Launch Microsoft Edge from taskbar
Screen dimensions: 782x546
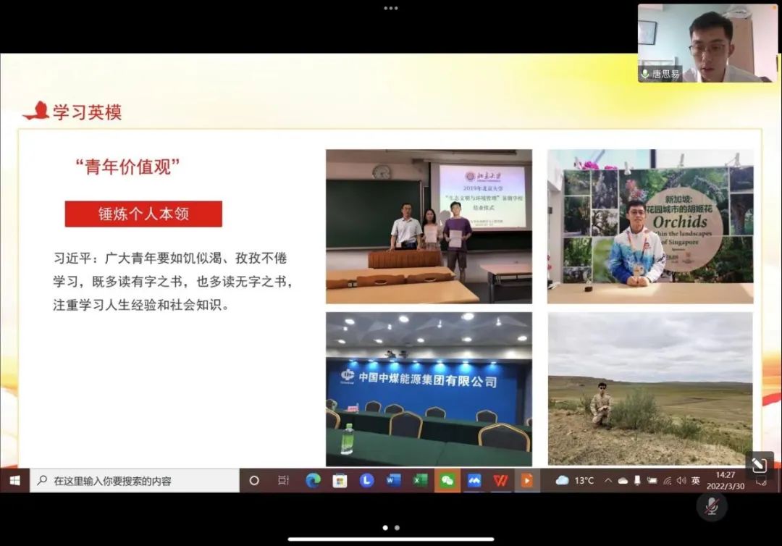[x=313, y=481]
